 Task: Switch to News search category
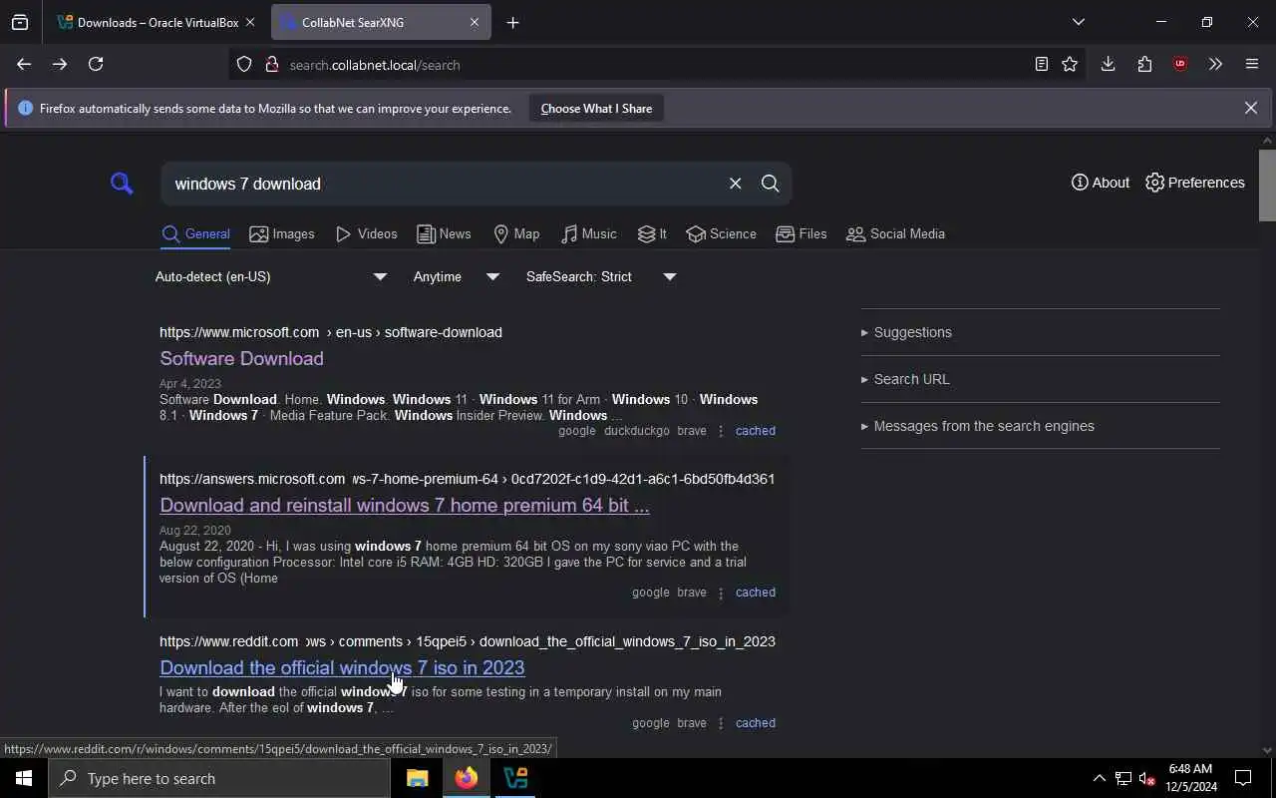(x=444, y=234)
